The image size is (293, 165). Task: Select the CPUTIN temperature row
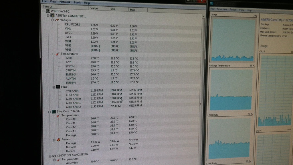coord(121,70)
